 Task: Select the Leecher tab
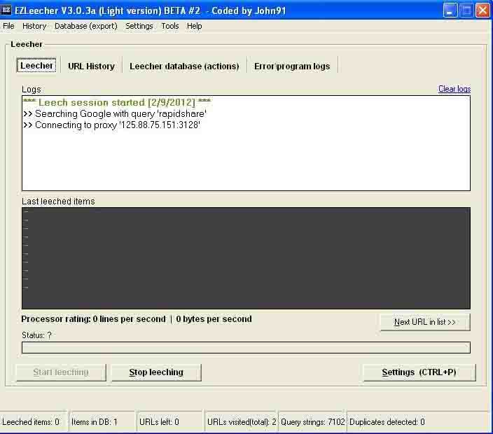[36, 65]
